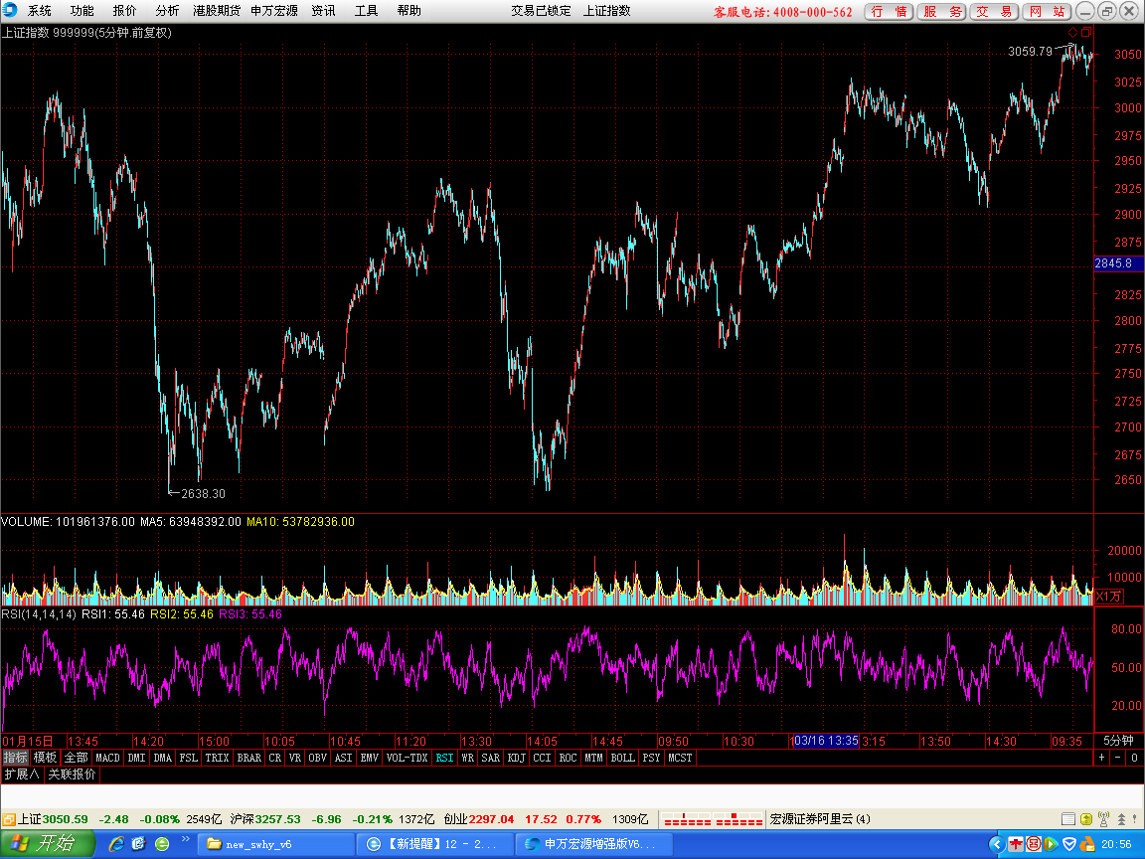Click the antenna signal icon in the status bar
1145x859 pixels.
point(1103,819)
